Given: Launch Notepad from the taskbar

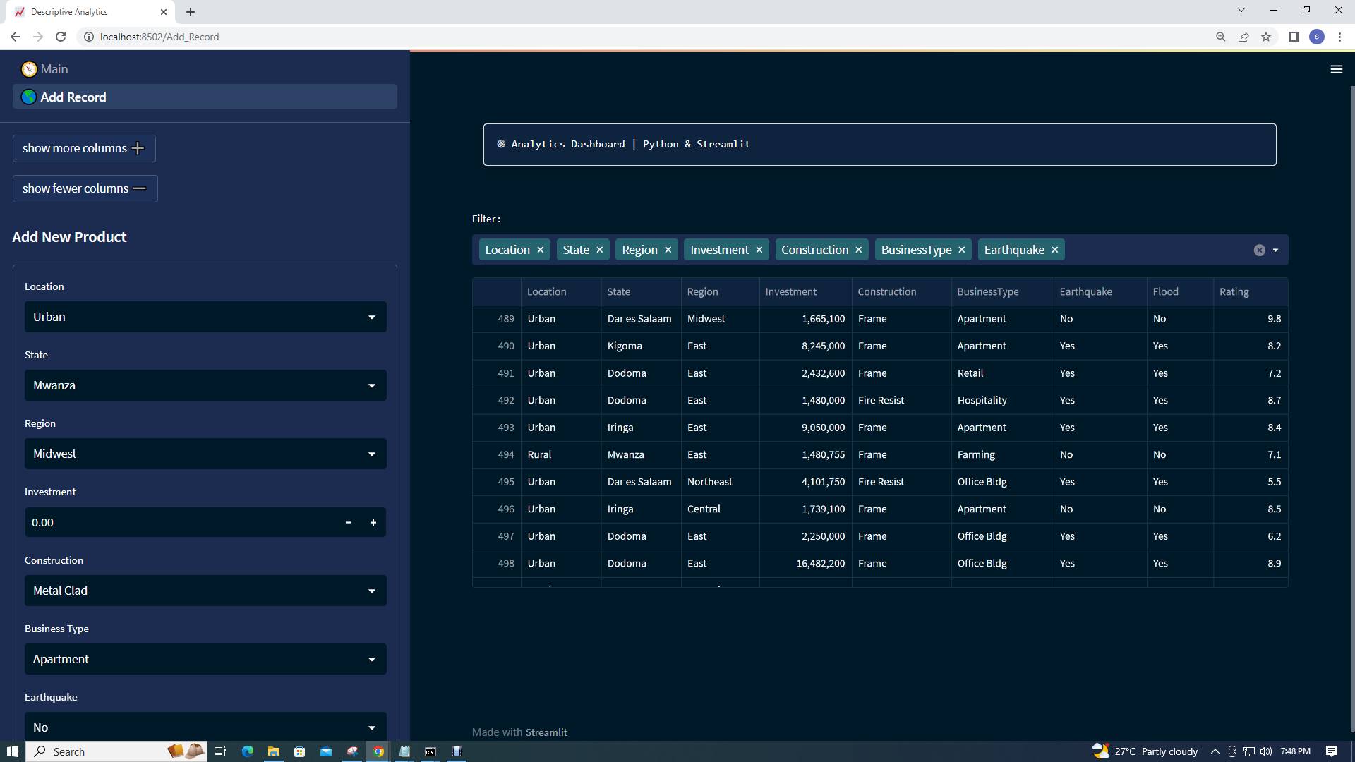Looking at the screenshot, I should [x=404, y=751].
